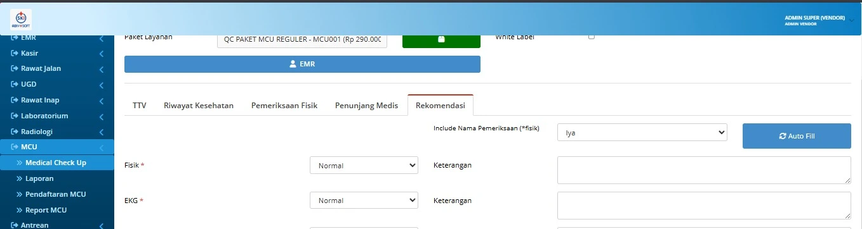Image resolution: width=862 pixels, height=229 pixels.
Task: Click the Radiologi sidebar arrow icon
Action: click(x=15, y=132)
